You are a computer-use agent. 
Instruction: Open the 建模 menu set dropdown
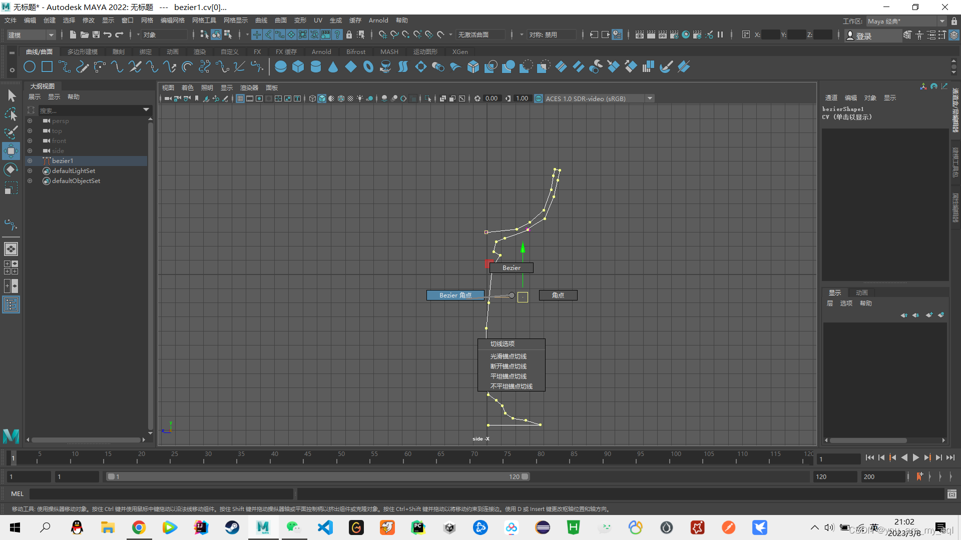(x=31, y=34)
